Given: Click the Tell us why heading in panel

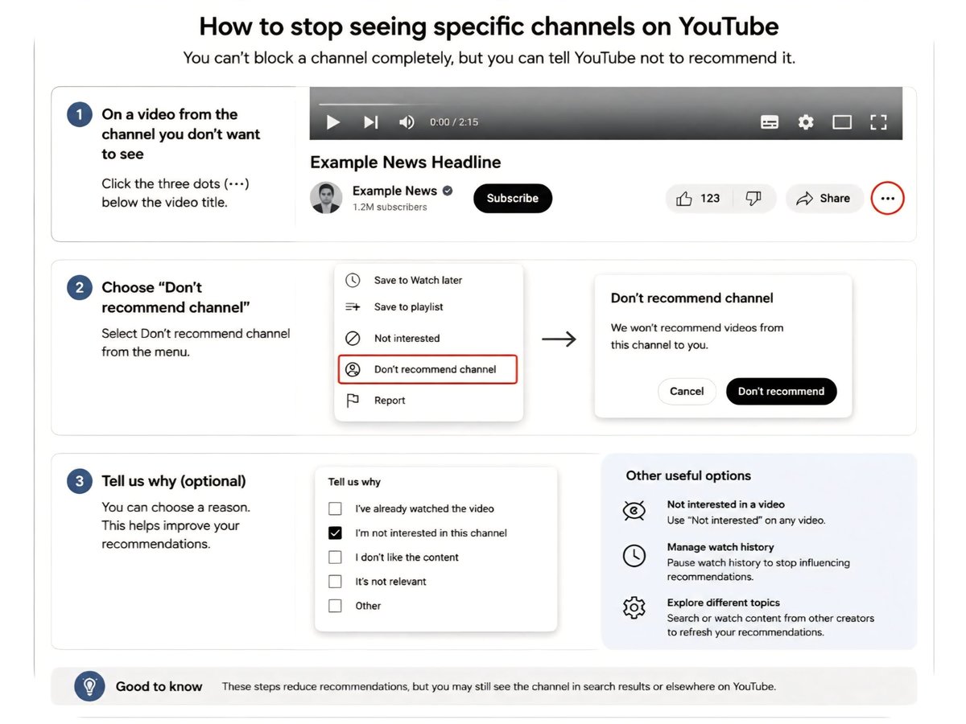Looking at the screenshot, I should pos(354,482).
